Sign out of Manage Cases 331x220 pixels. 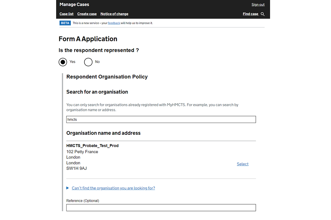258,4
